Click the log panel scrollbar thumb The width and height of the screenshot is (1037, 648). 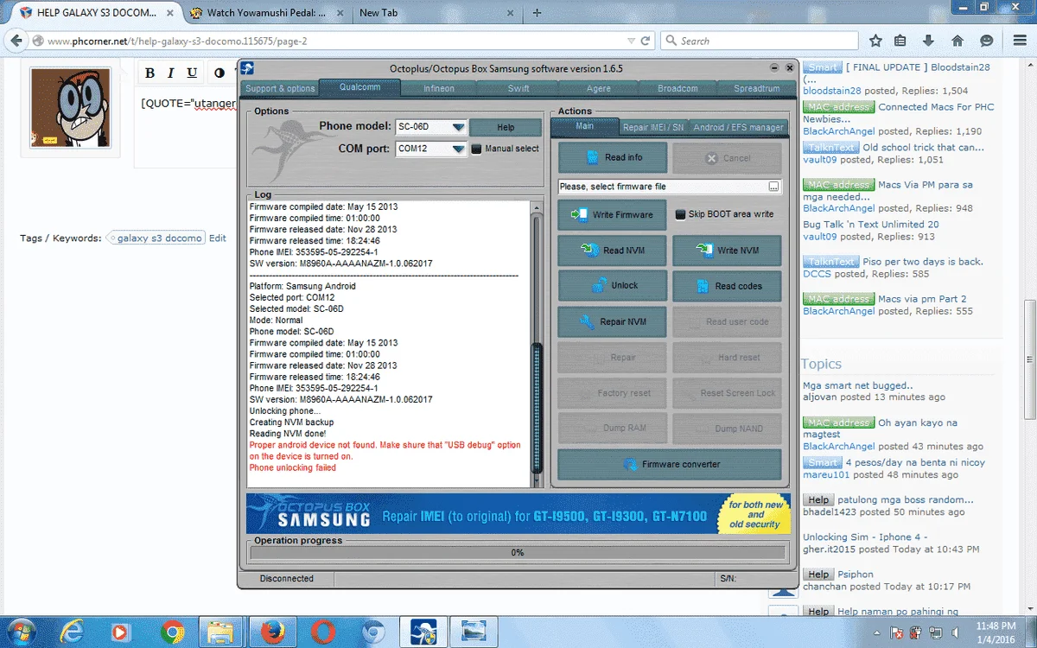537,408
